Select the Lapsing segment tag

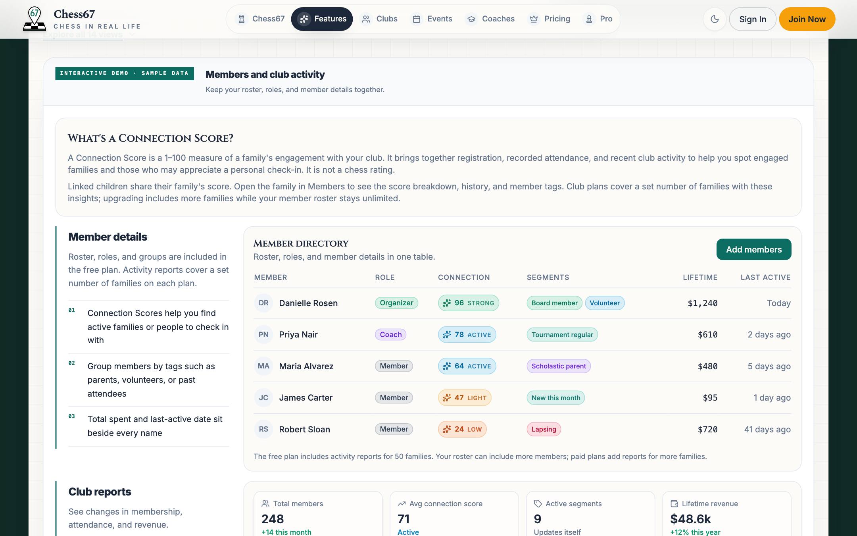point(544,429)
